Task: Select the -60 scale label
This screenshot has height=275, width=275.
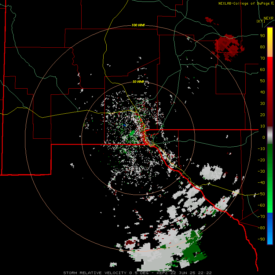Action: (261, 205)
